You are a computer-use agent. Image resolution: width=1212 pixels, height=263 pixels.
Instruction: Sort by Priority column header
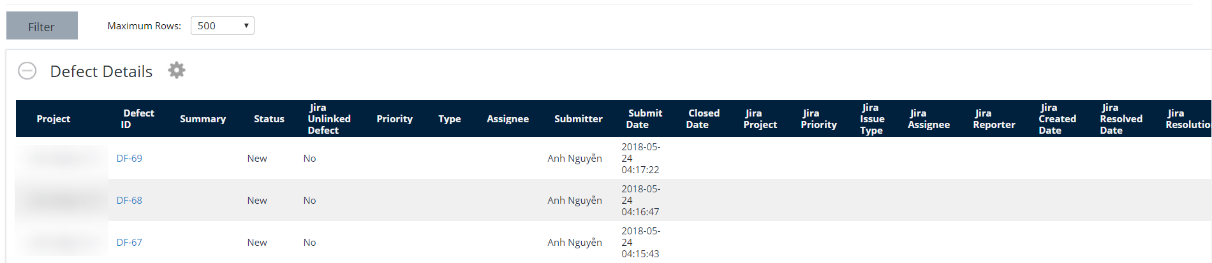[x=394, y=119]
